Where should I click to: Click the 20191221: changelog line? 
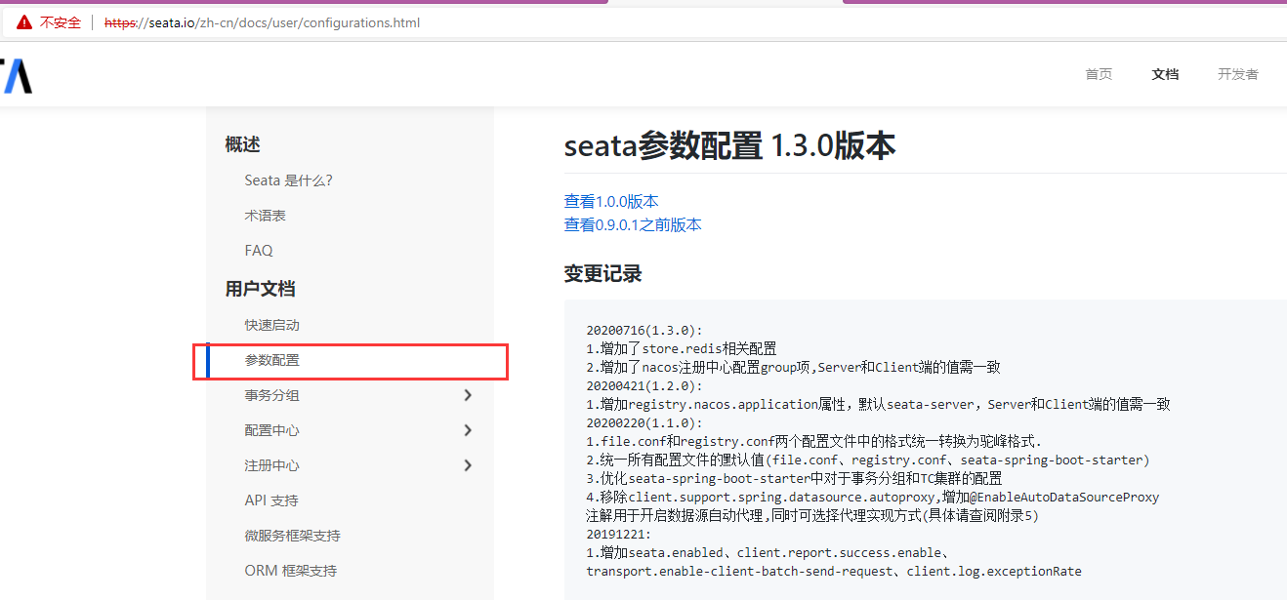point(618,535)
